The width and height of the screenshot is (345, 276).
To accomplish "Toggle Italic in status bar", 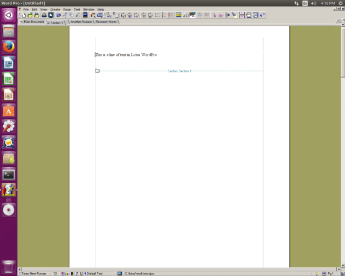I will [x=77, y=274].
